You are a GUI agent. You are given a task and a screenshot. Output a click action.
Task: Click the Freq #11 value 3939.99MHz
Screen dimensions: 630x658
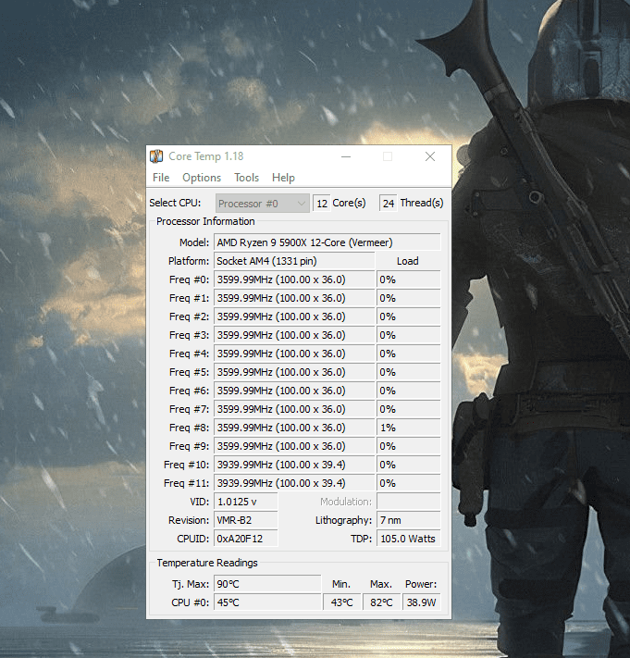pyautogui.click(x=294, y=482)
